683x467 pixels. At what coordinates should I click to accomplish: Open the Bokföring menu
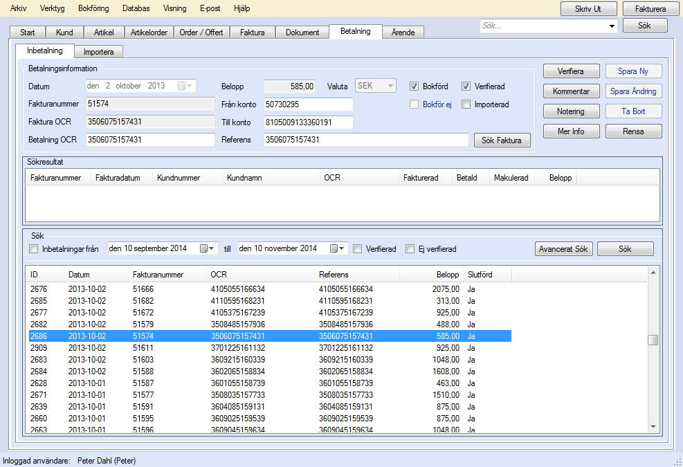pyautogui.click(x=93, y=8)
